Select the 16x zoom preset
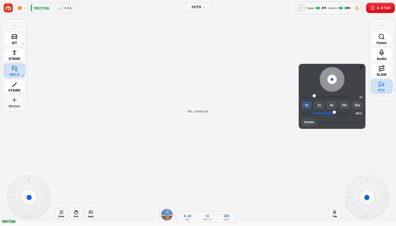 tap(344, 105)
